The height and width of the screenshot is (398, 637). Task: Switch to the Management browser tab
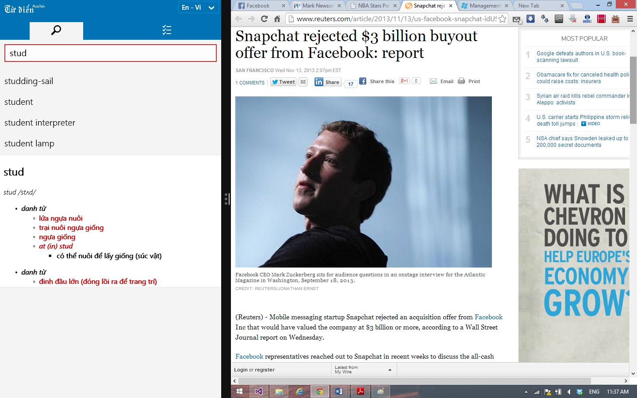[x=484, y=6]
